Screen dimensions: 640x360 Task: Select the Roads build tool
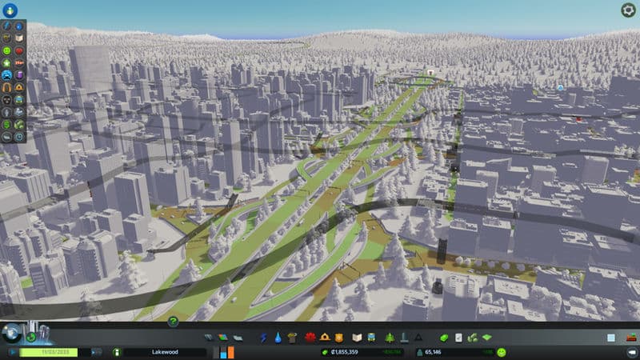click(x=209, y=338)
